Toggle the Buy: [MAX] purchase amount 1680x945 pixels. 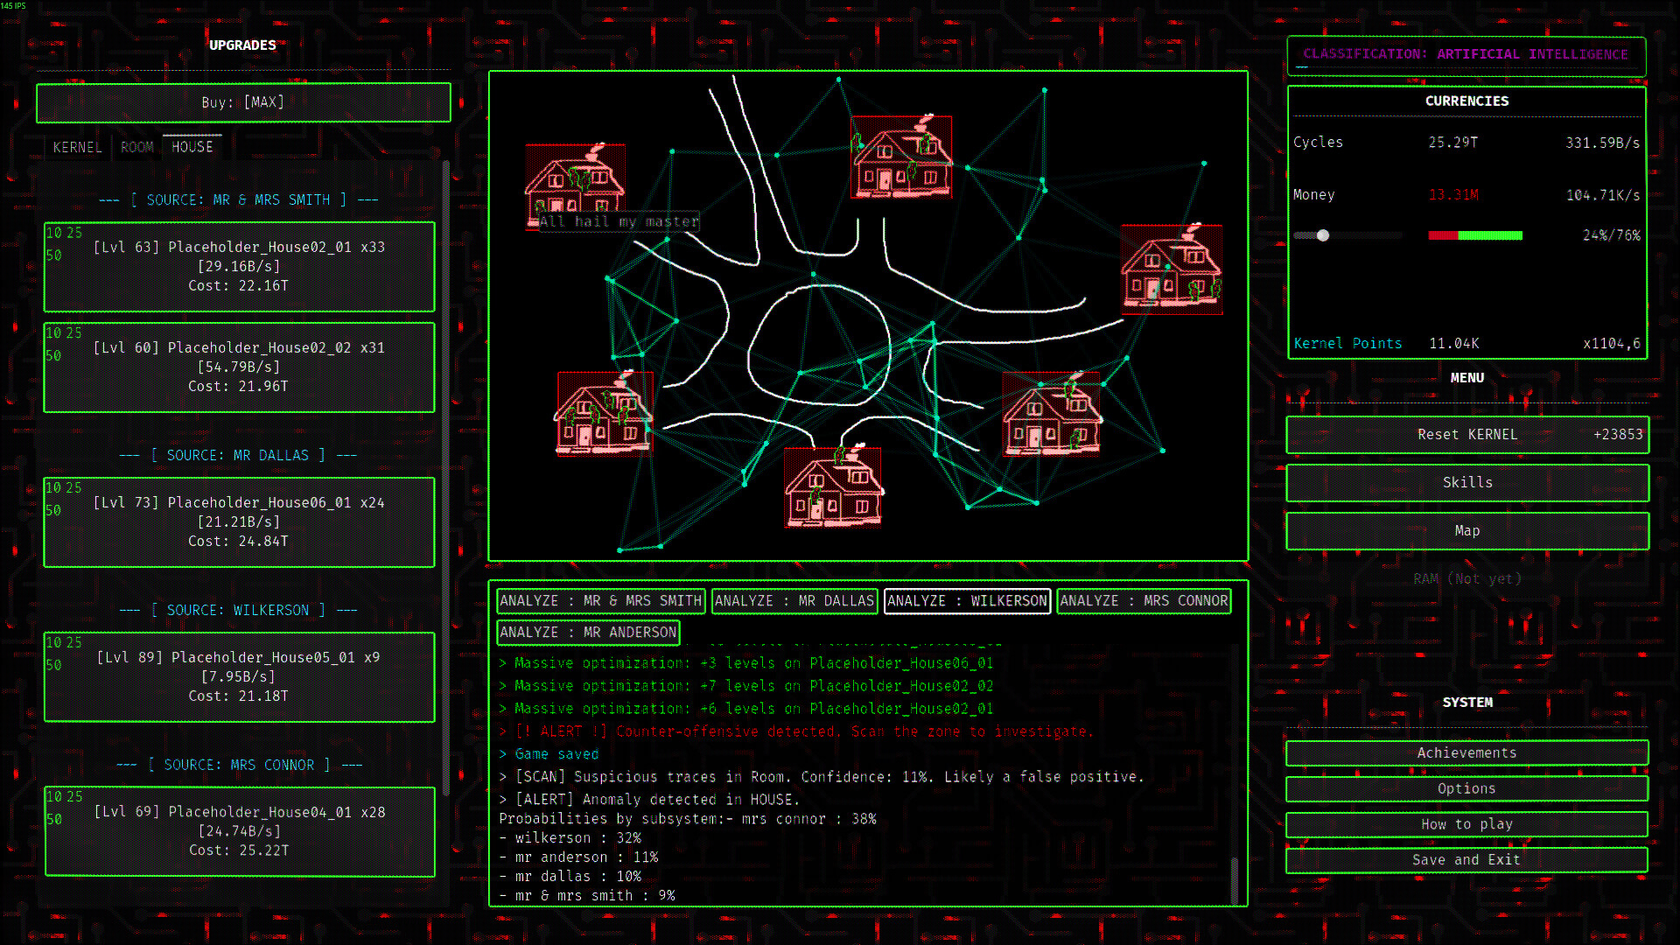click(243, 102)
